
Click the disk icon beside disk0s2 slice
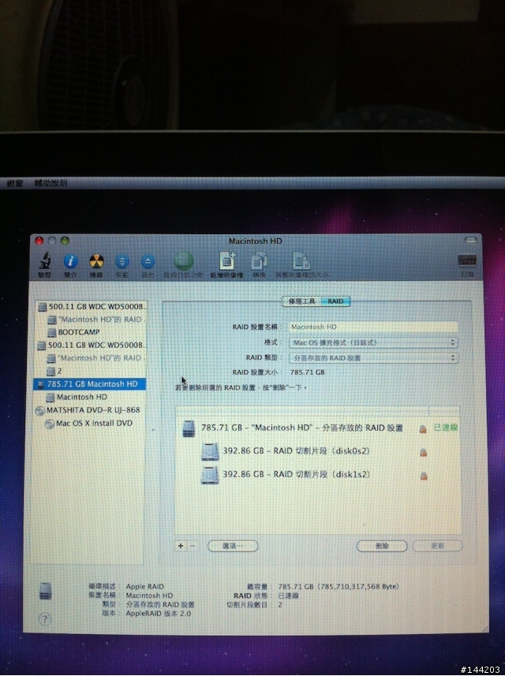pyautogui.click(x=210, y=452)
